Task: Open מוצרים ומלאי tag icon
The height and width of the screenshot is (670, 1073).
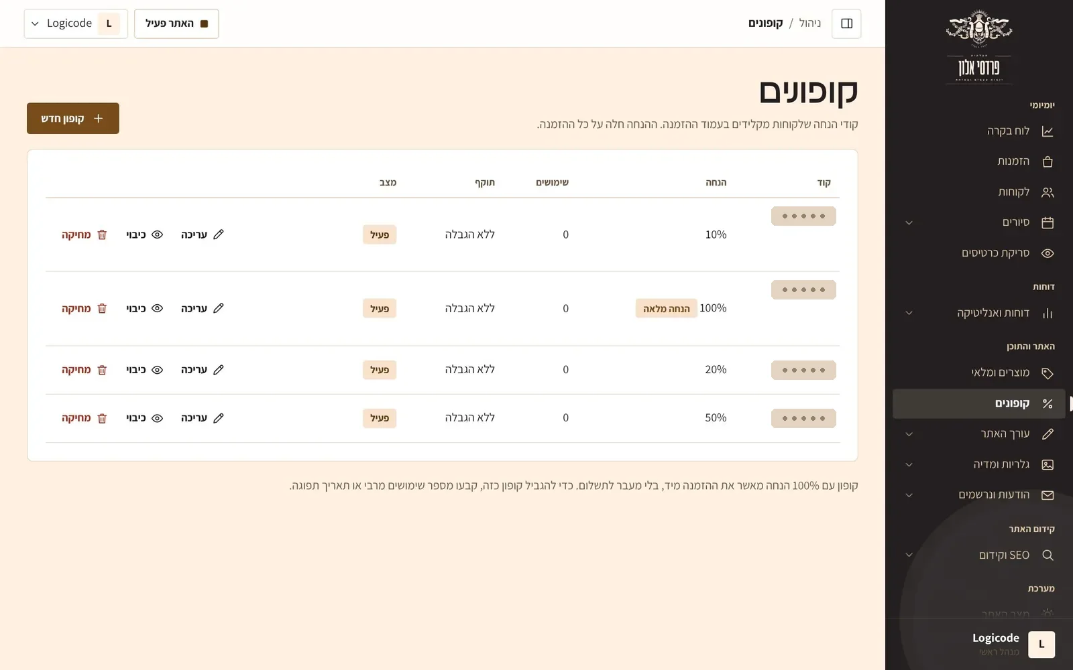Action: [x=1048, y=373]
